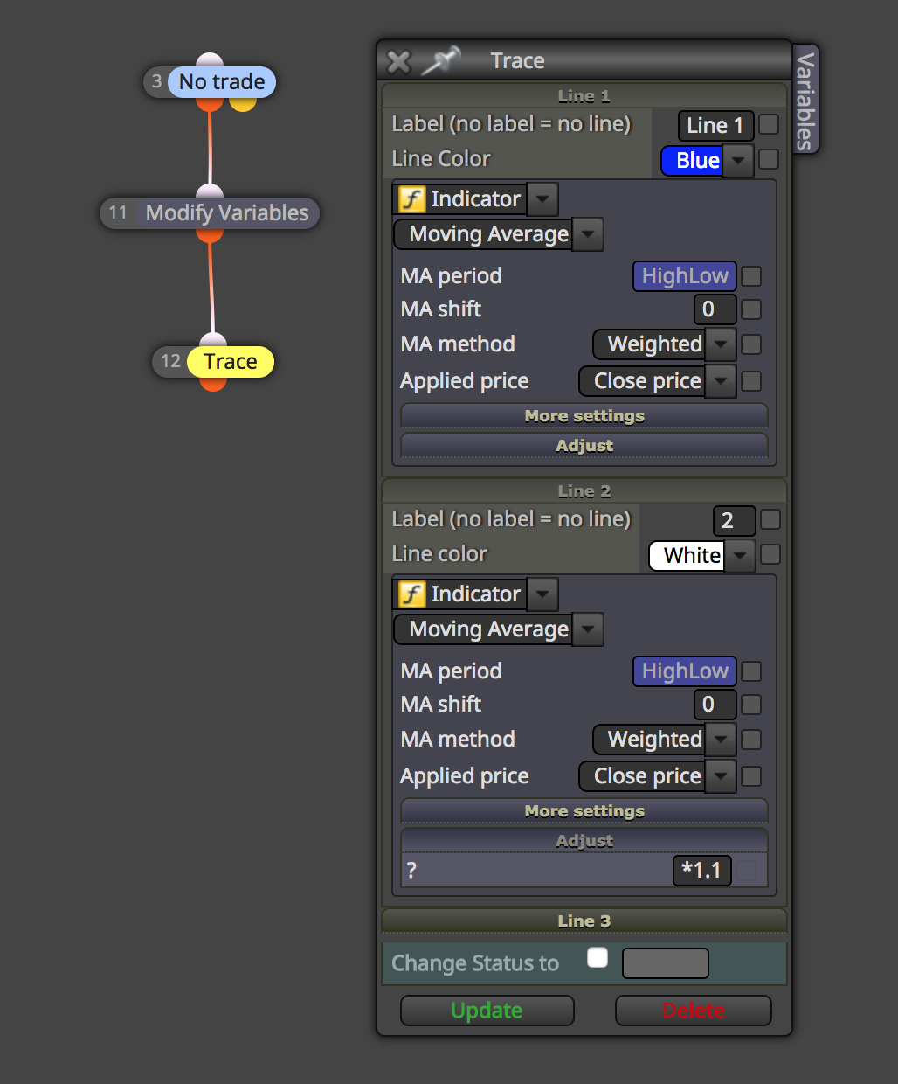Screen dimensions: 898x1084
Task: Click node number 12 badge
Action: 171,361
